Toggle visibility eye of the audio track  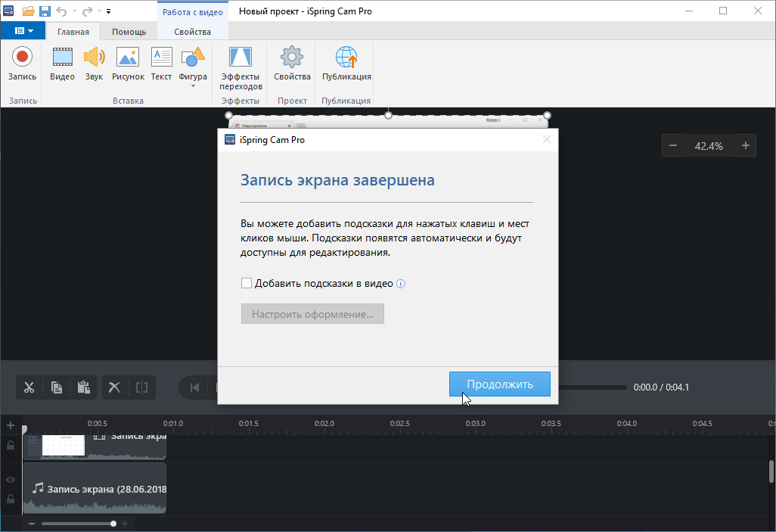tap(11, 480)
